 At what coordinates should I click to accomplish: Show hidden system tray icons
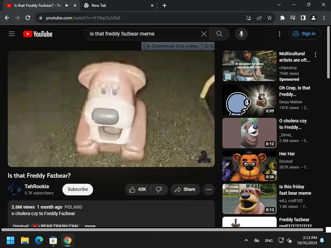coord(246,240)
